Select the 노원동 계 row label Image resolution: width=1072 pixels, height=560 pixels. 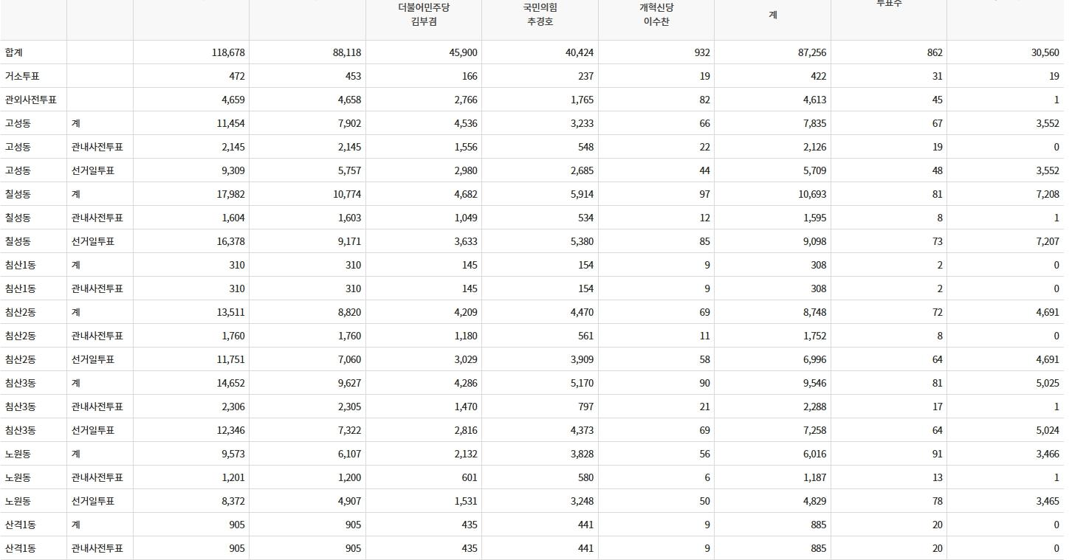click(18, 454)
